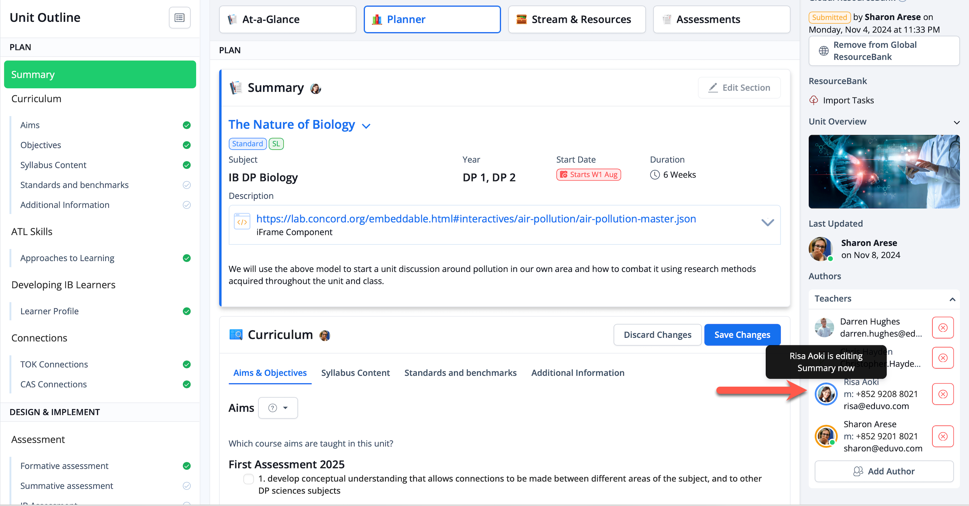Collapse the Teachers authors list
The height and width of the screenshot is (506, 969).
pyautogui.click(x=953, y=299)
